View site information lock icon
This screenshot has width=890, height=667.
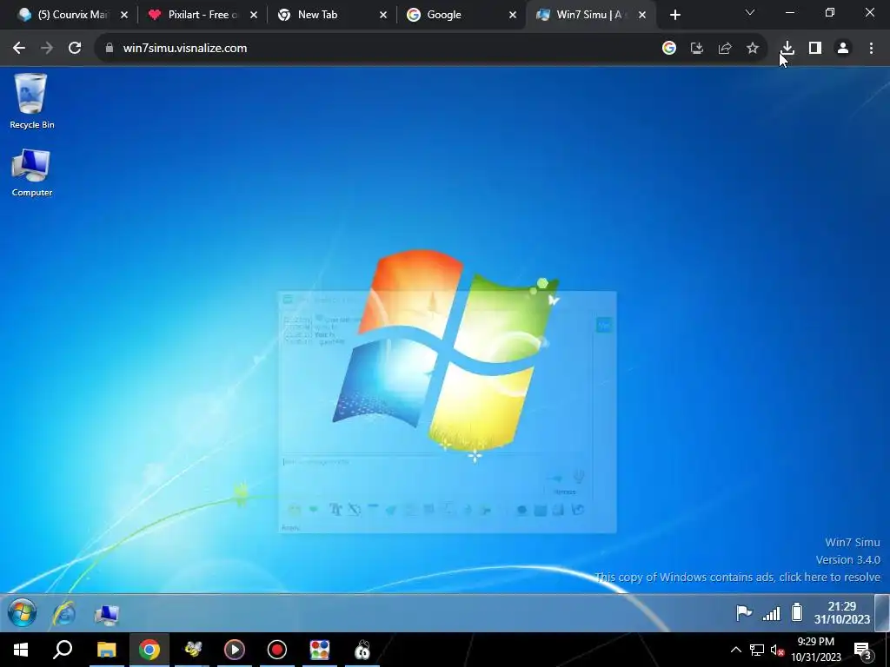pyautogui.click(x=109, y=49)
